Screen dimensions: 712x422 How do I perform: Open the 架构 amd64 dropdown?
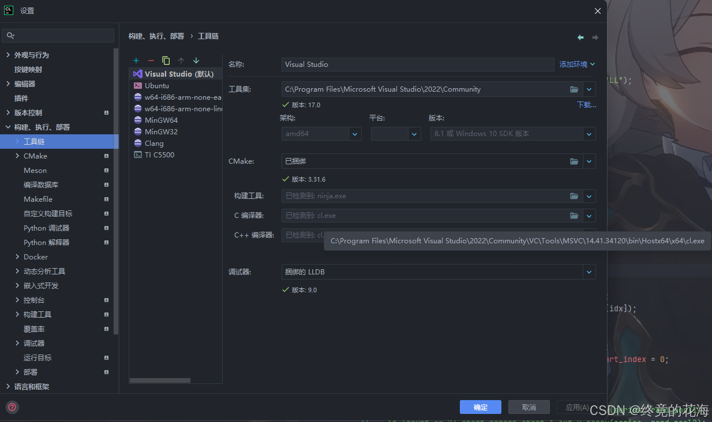click(x=355, y=134)
